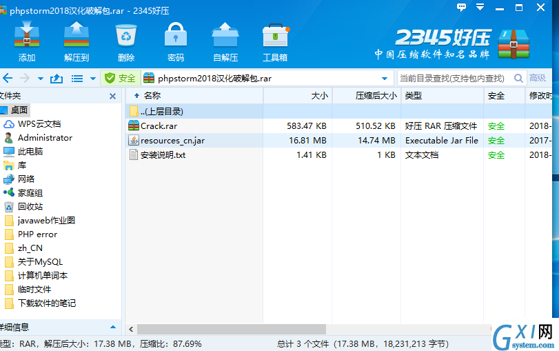
Task: Click the 添加 (Add) toolbar icon
Action: 27,35
